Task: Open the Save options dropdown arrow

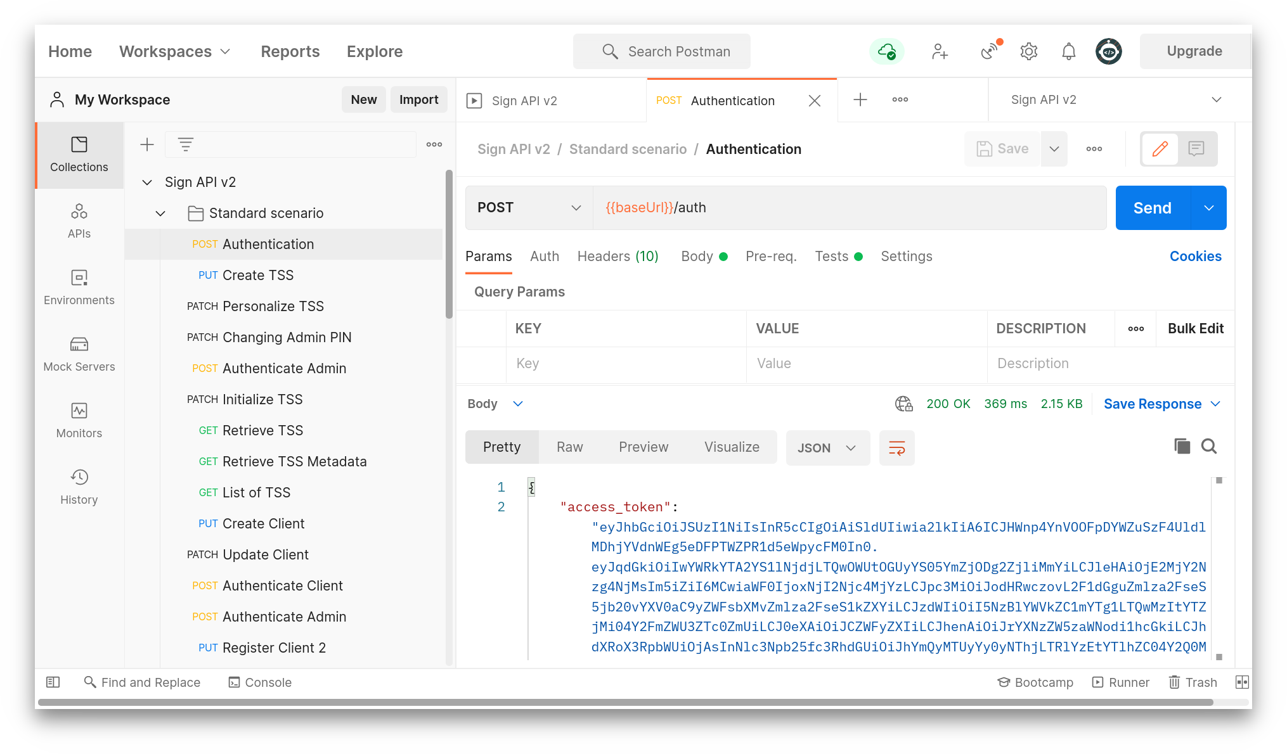Action: coord(1054,149)
